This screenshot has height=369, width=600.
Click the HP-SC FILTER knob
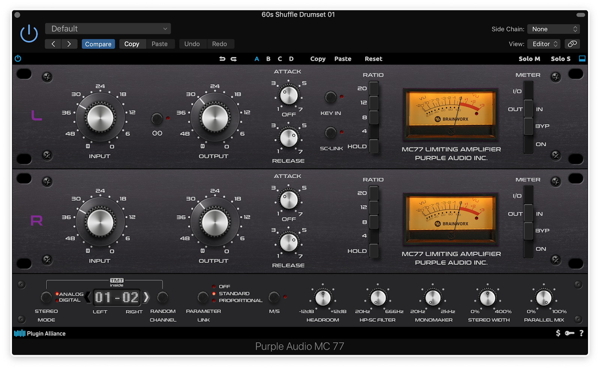point(378,298)
